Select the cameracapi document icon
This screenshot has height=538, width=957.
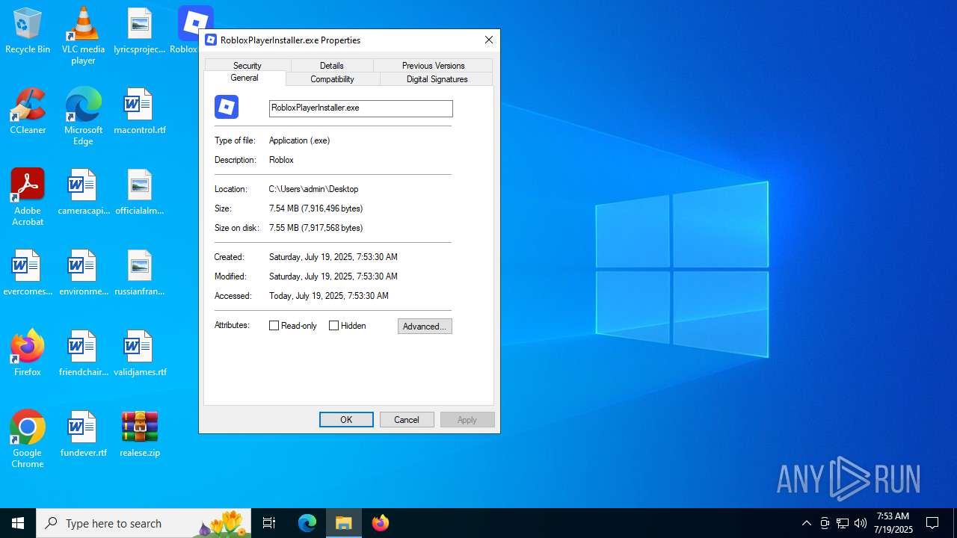click(83, 192)
